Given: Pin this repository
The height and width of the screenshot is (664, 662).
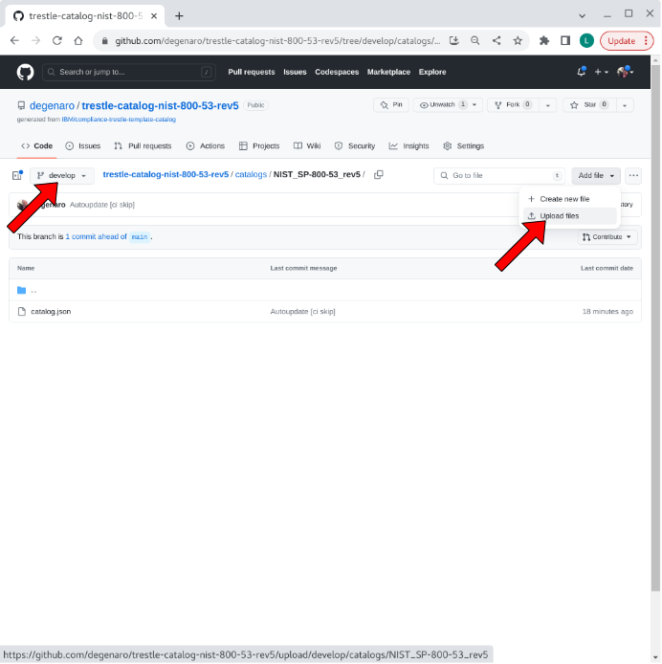Looking at the screenshot, I should 391,105.
